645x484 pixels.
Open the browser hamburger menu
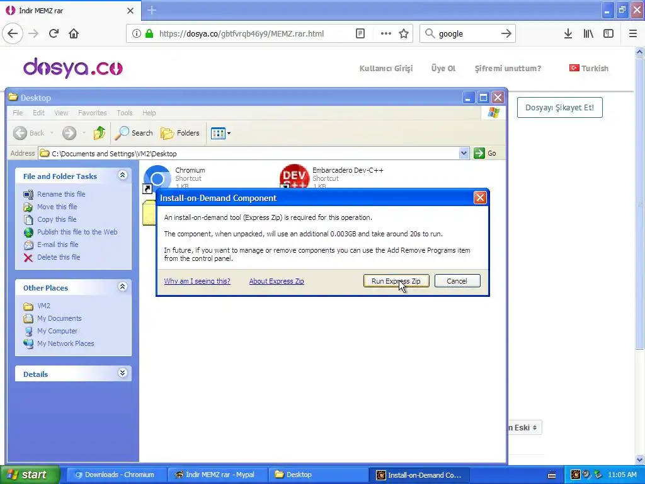point(632,33)
